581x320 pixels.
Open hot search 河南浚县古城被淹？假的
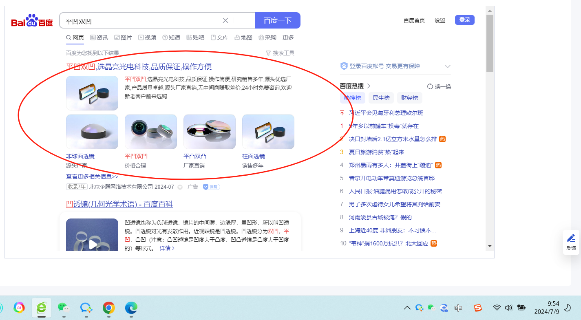380,217
